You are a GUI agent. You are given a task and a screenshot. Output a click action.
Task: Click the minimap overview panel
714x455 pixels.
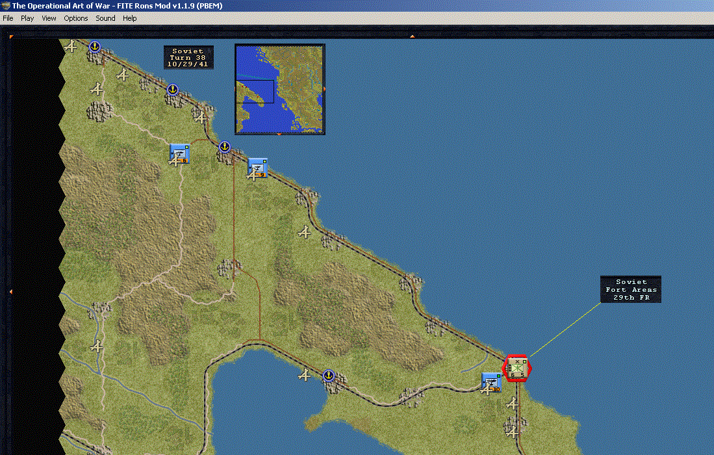pos(279,89)
